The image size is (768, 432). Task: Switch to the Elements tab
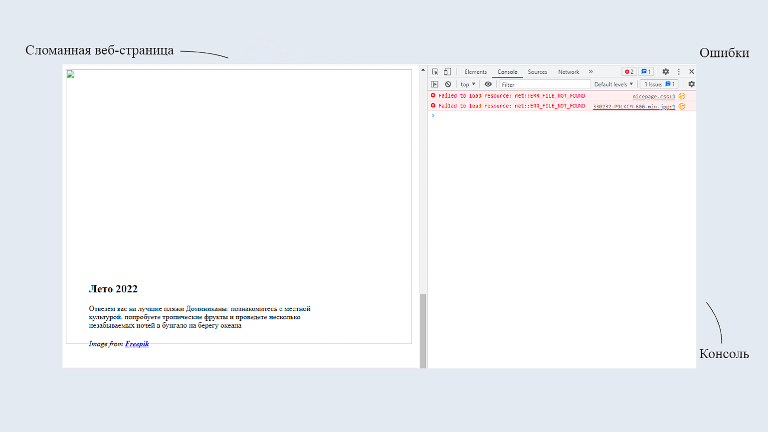click(475, 72)
